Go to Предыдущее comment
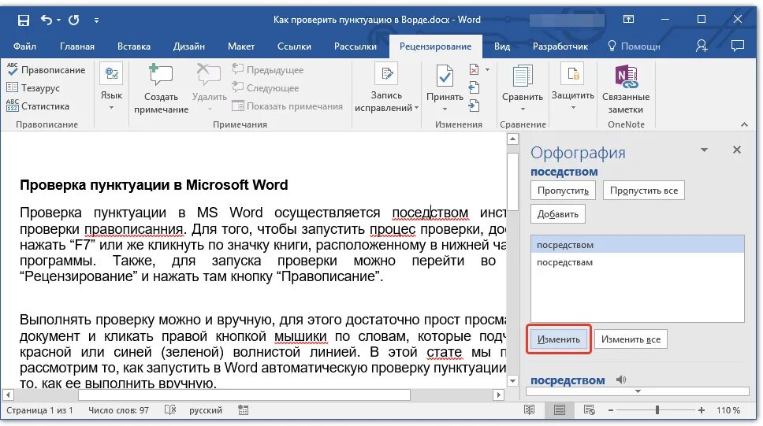Image resolution: width=763 pixels, height=426 pixels. click(268, 70)
